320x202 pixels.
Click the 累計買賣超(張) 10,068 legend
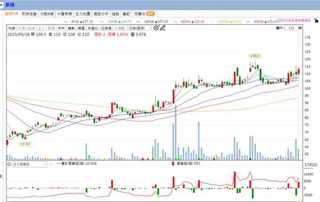[x=77, y=163]
